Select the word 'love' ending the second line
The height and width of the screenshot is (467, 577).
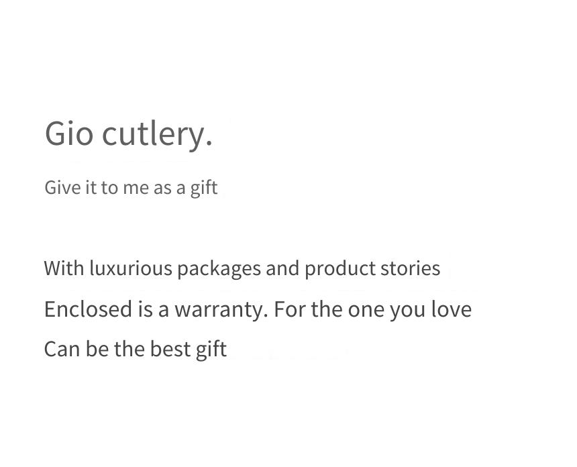tap(452, 309)
